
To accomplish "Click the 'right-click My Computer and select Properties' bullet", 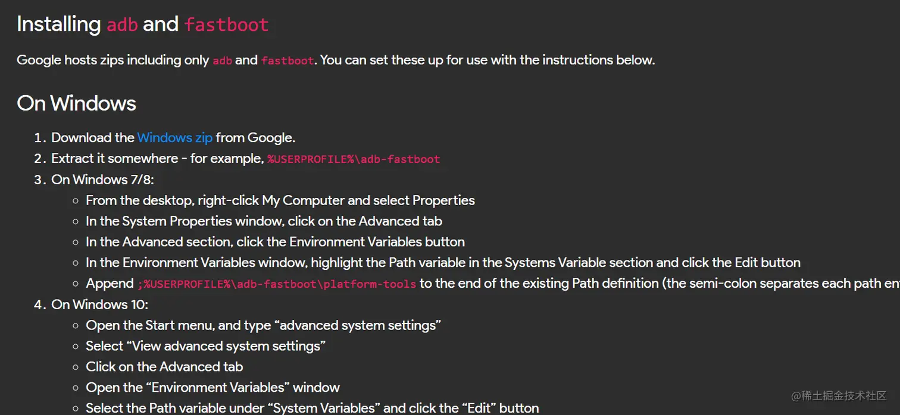I will (x=280, y=200).
